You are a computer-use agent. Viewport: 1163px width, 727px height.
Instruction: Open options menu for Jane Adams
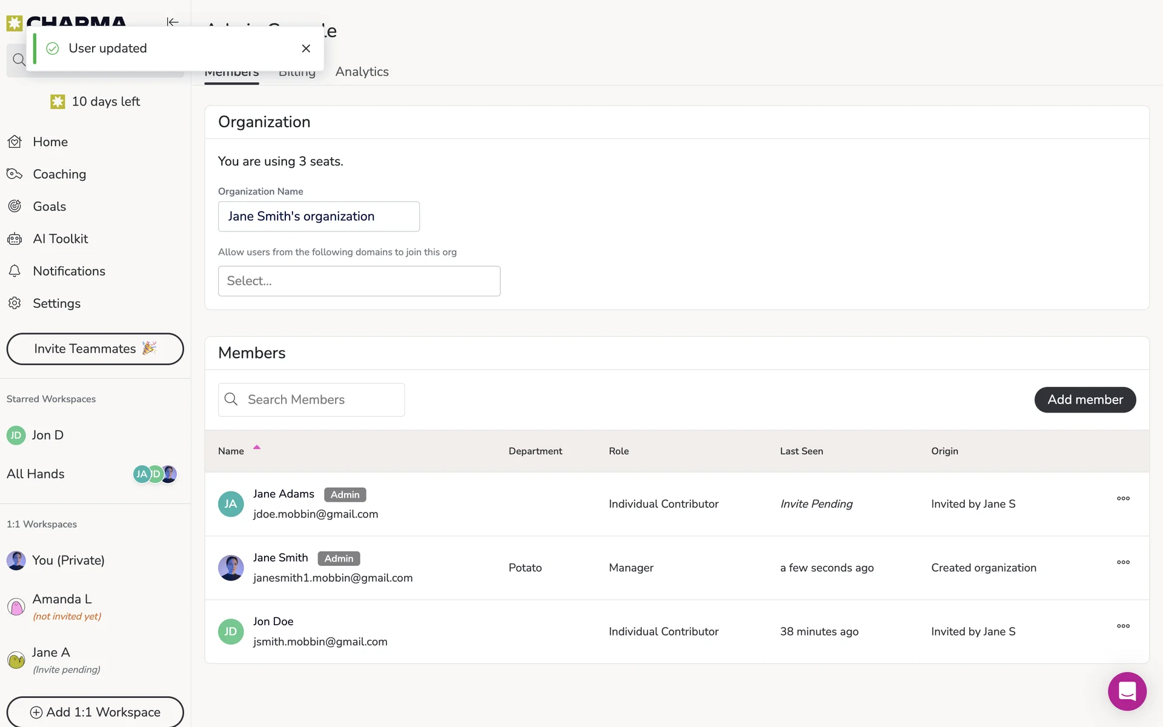(x=1123, y=499)
